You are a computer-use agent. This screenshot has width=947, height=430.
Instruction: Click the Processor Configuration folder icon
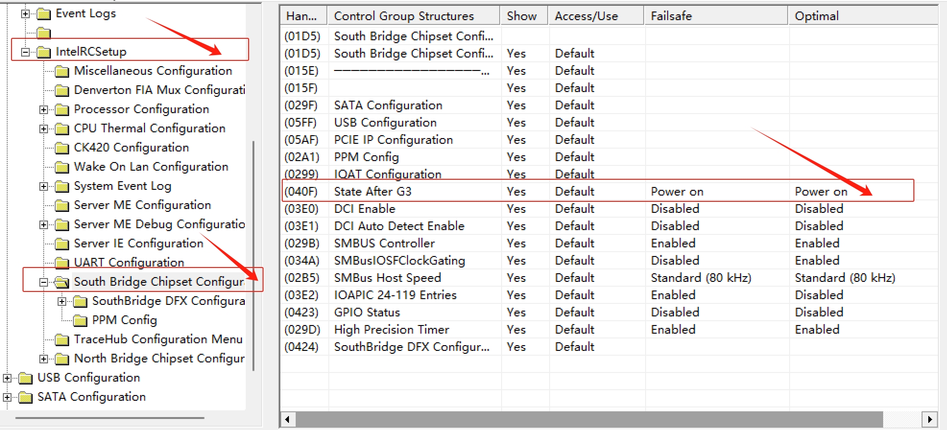[62, 110]
